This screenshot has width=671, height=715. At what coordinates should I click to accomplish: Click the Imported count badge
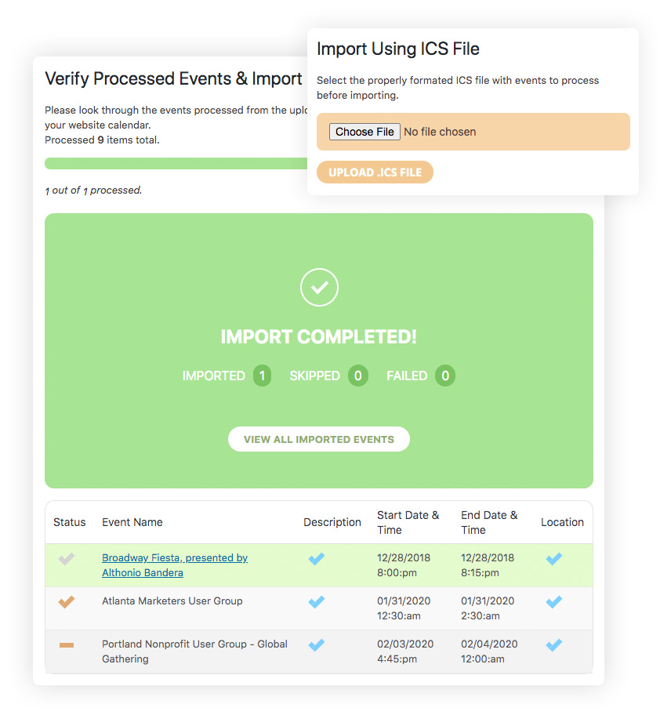pyautogui.click(x=262, y=376)
